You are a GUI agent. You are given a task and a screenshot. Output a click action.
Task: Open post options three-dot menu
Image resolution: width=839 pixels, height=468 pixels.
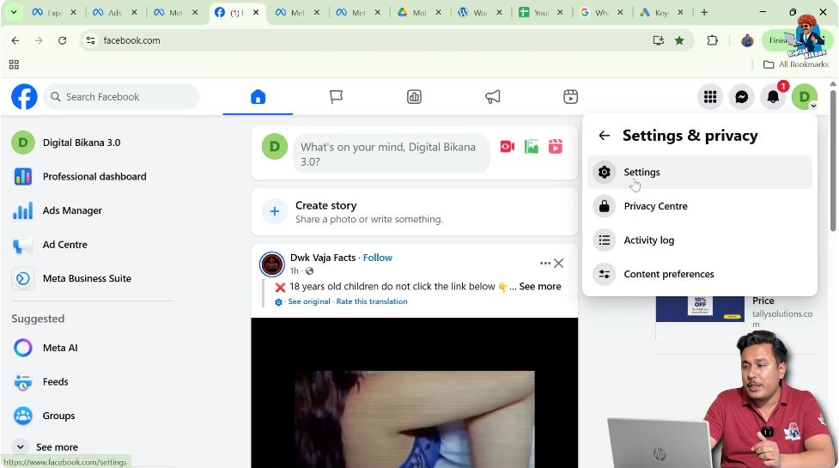544,263
